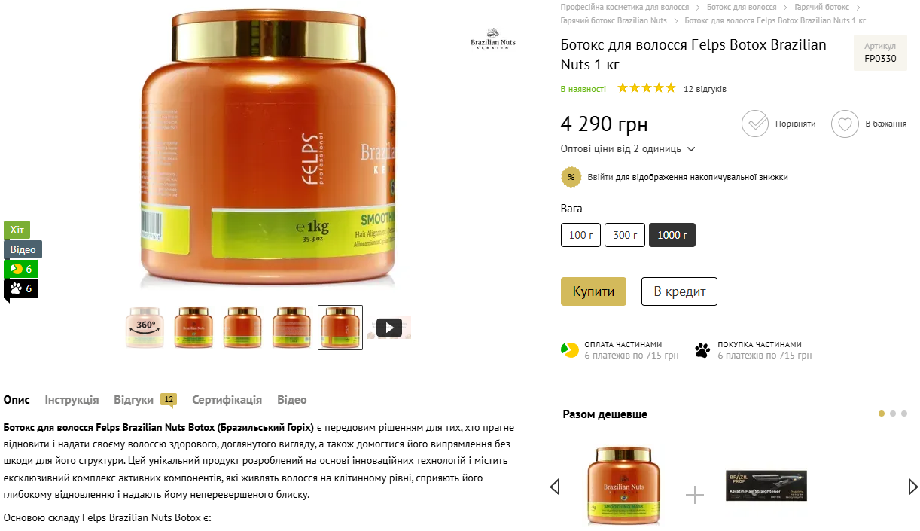Play the product video thumbnail
The width and height of the screenshot is (920, 531).
[388, 328]
